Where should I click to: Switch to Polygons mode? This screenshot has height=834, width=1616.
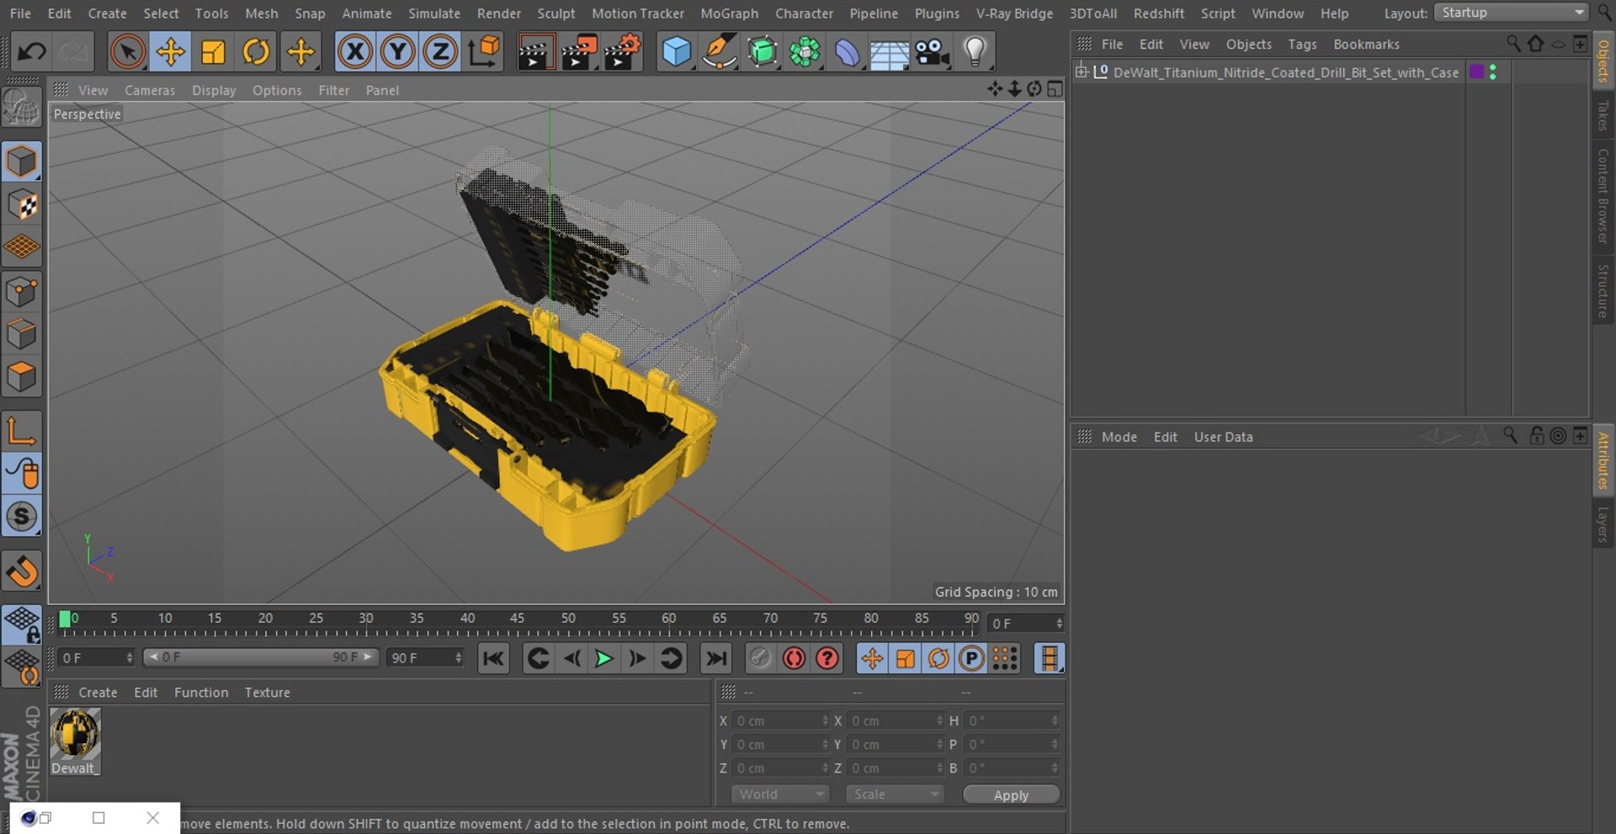pos(21,377)
